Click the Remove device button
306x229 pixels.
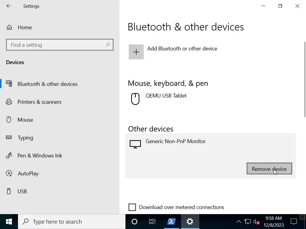[x=269, y=169]
